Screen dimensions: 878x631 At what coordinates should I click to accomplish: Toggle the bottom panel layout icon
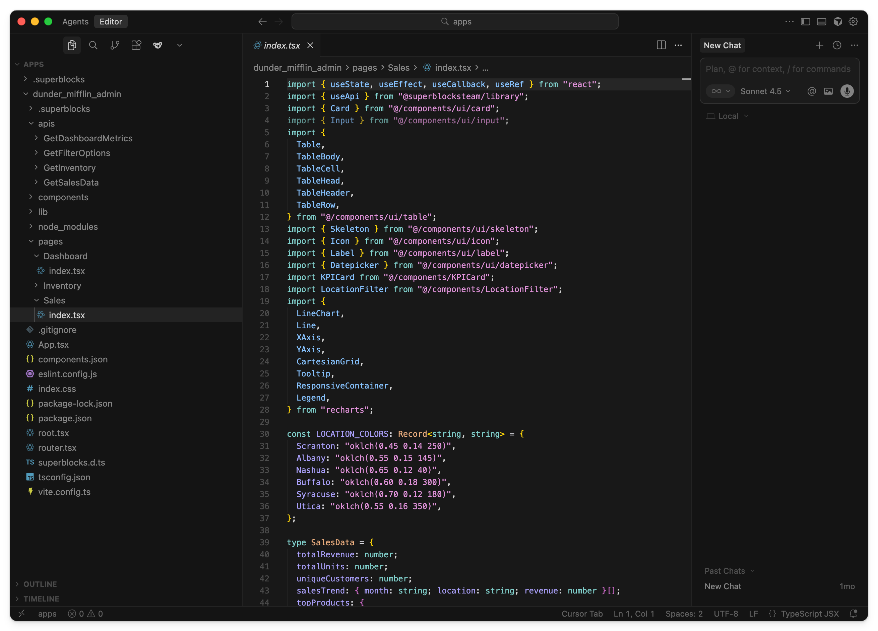pyautogui.click(x=821, y=22)
